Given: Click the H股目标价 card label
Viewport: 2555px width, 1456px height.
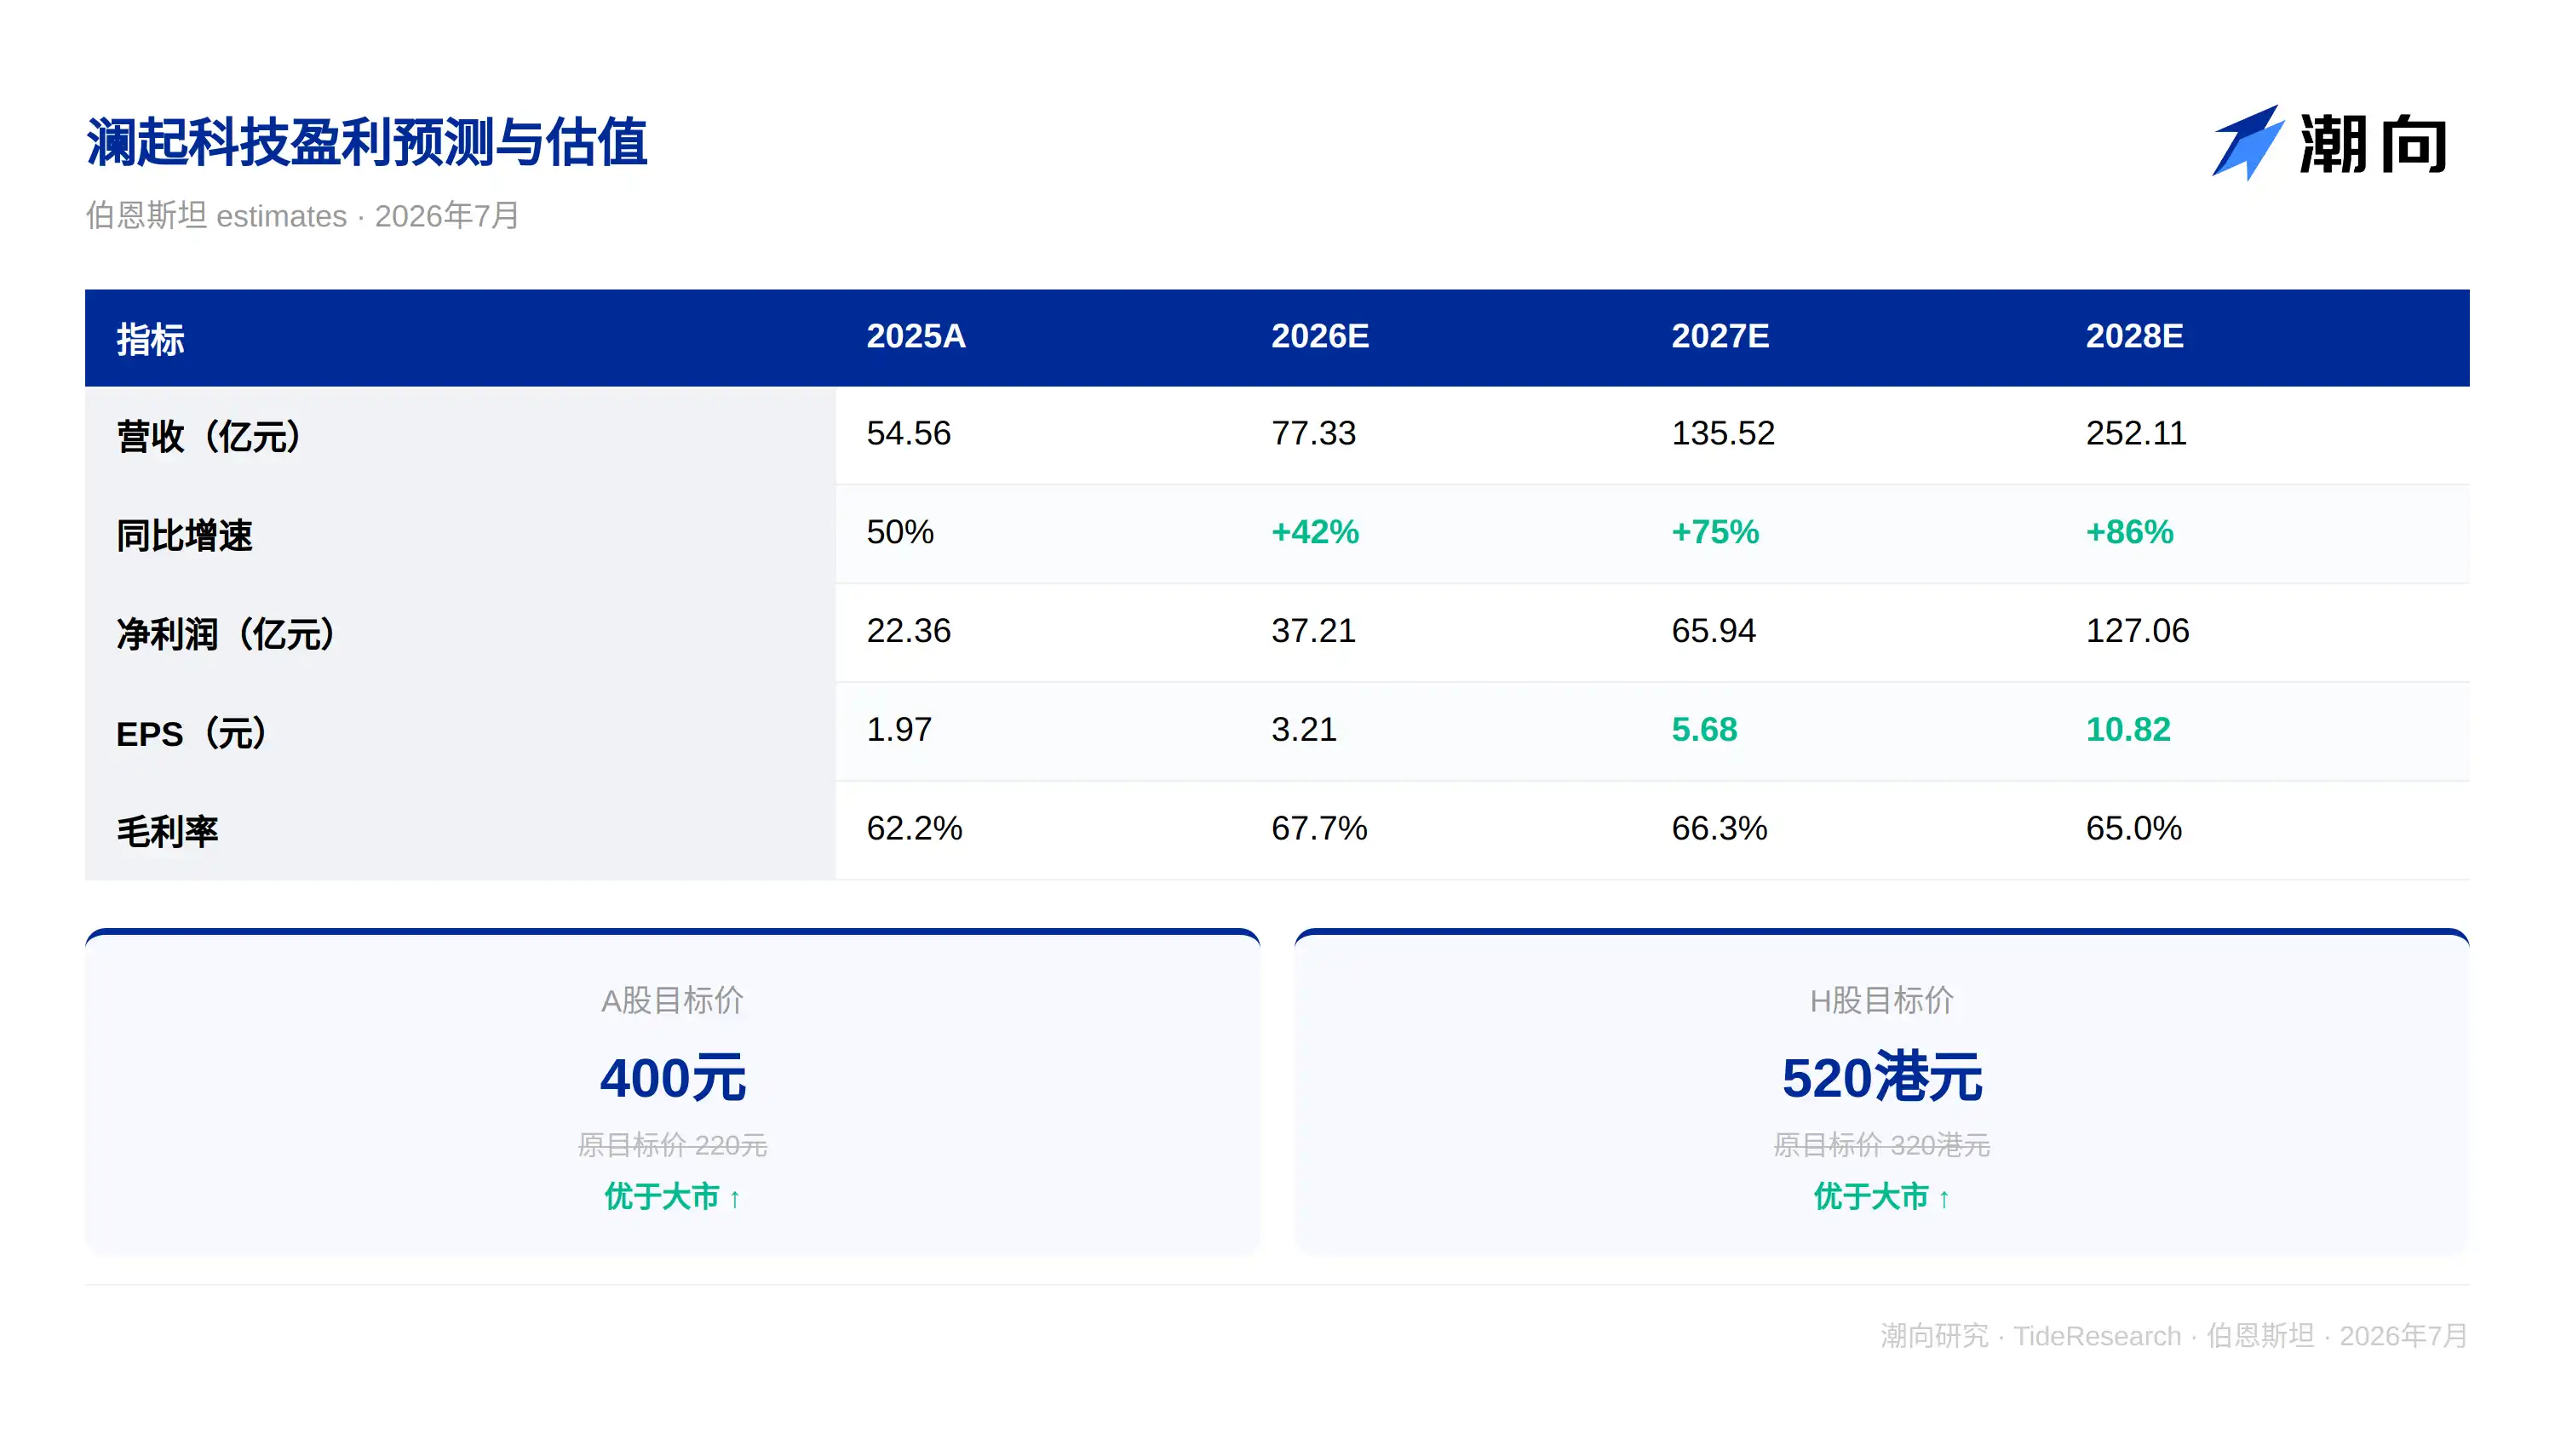Looking at the screenshot, I should pos(1881,1000).
